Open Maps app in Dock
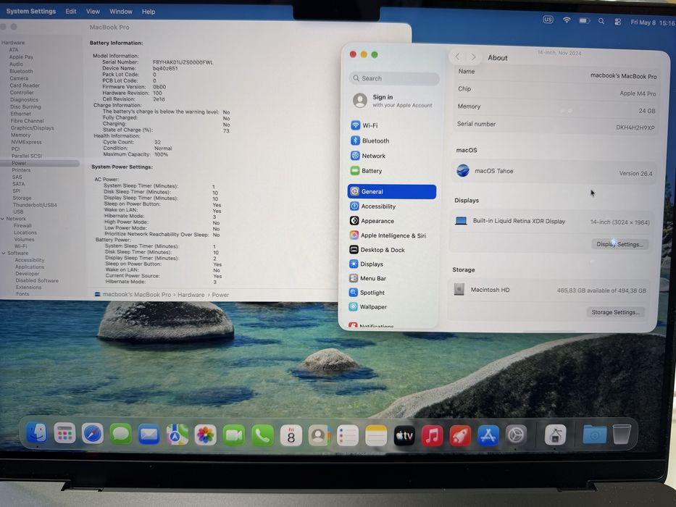The width and height of the screenshot is (676, 507). coord(178,435)
